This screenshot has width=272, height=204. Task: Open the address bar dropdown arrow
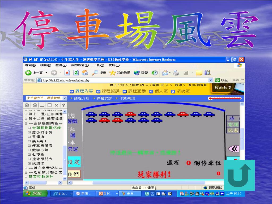(x=211, y=80)
